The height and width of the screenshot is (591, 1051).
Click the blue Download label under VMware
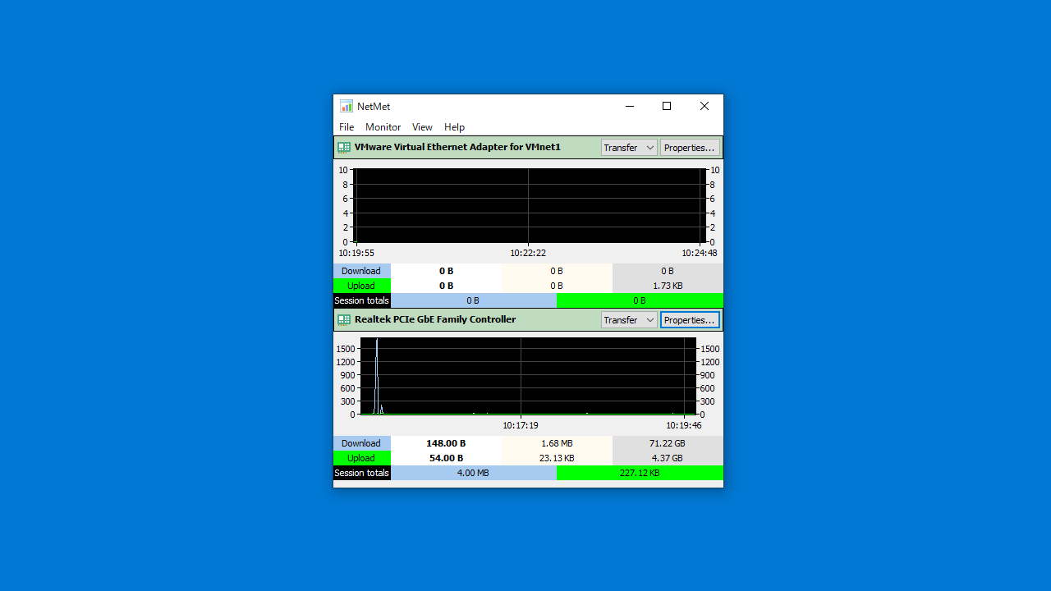pyautogui.click(x=361, y=271)
